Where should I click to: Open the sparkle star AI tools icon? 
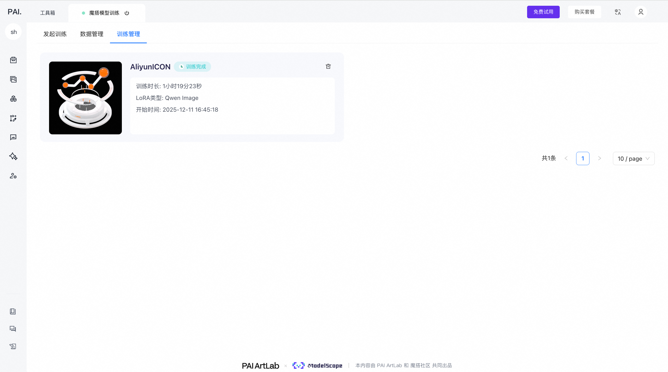[x=13, y=156]
